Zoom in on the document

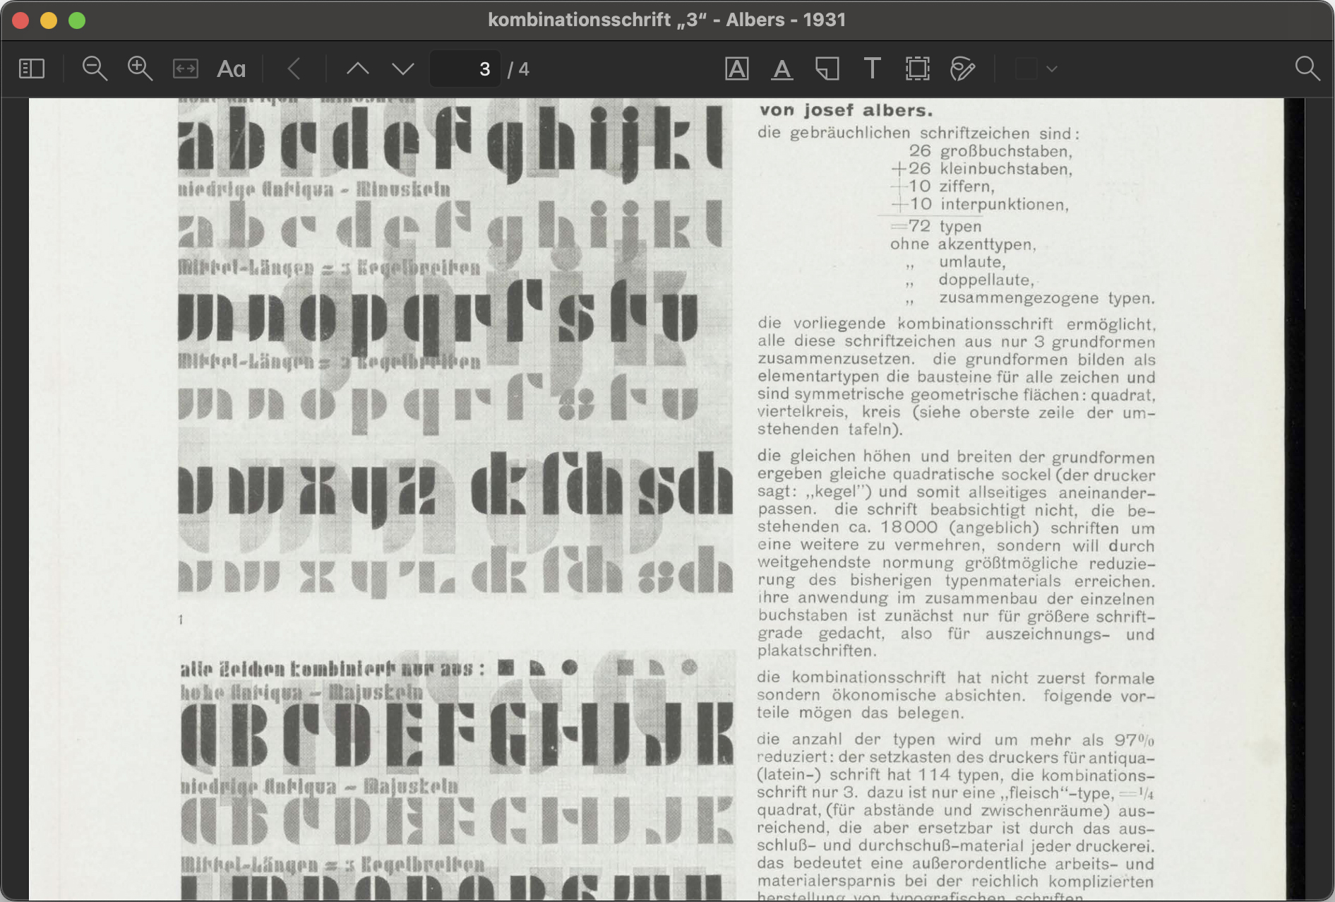(x=140, y=69)
